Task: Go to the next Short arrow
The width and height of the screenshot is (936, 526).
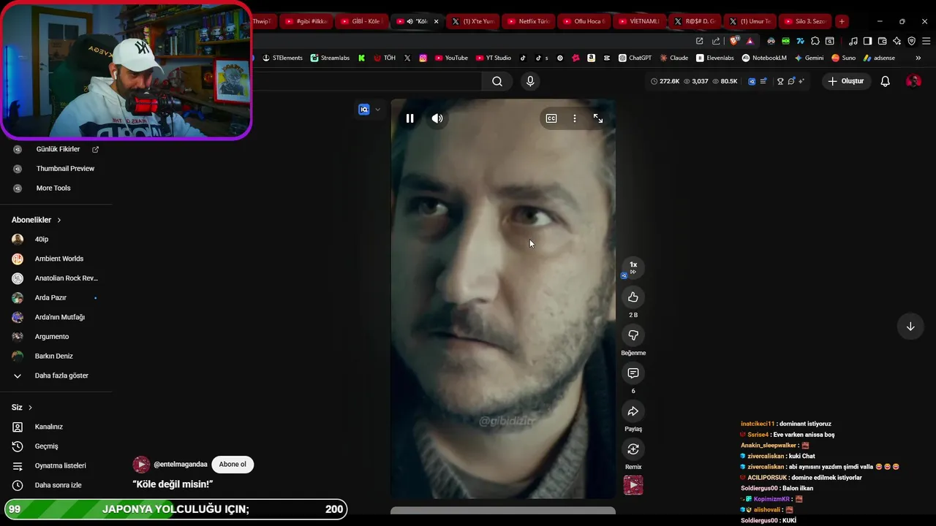Action: 910,327
